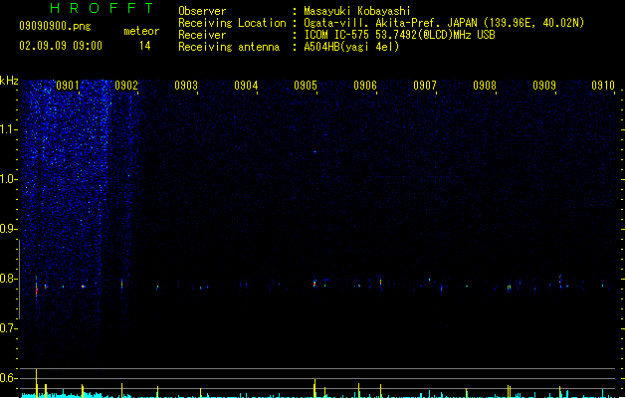Click the 0.8 frequency axis label
Image resolution: width=626 pixels, height=398 pixels.
point(8,279)
